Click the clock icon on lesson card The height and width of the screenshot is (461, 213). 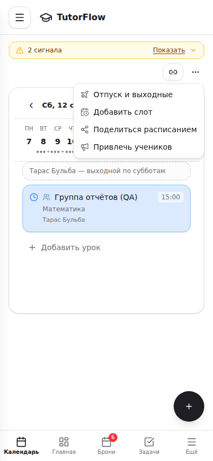(x=34, y=197)
